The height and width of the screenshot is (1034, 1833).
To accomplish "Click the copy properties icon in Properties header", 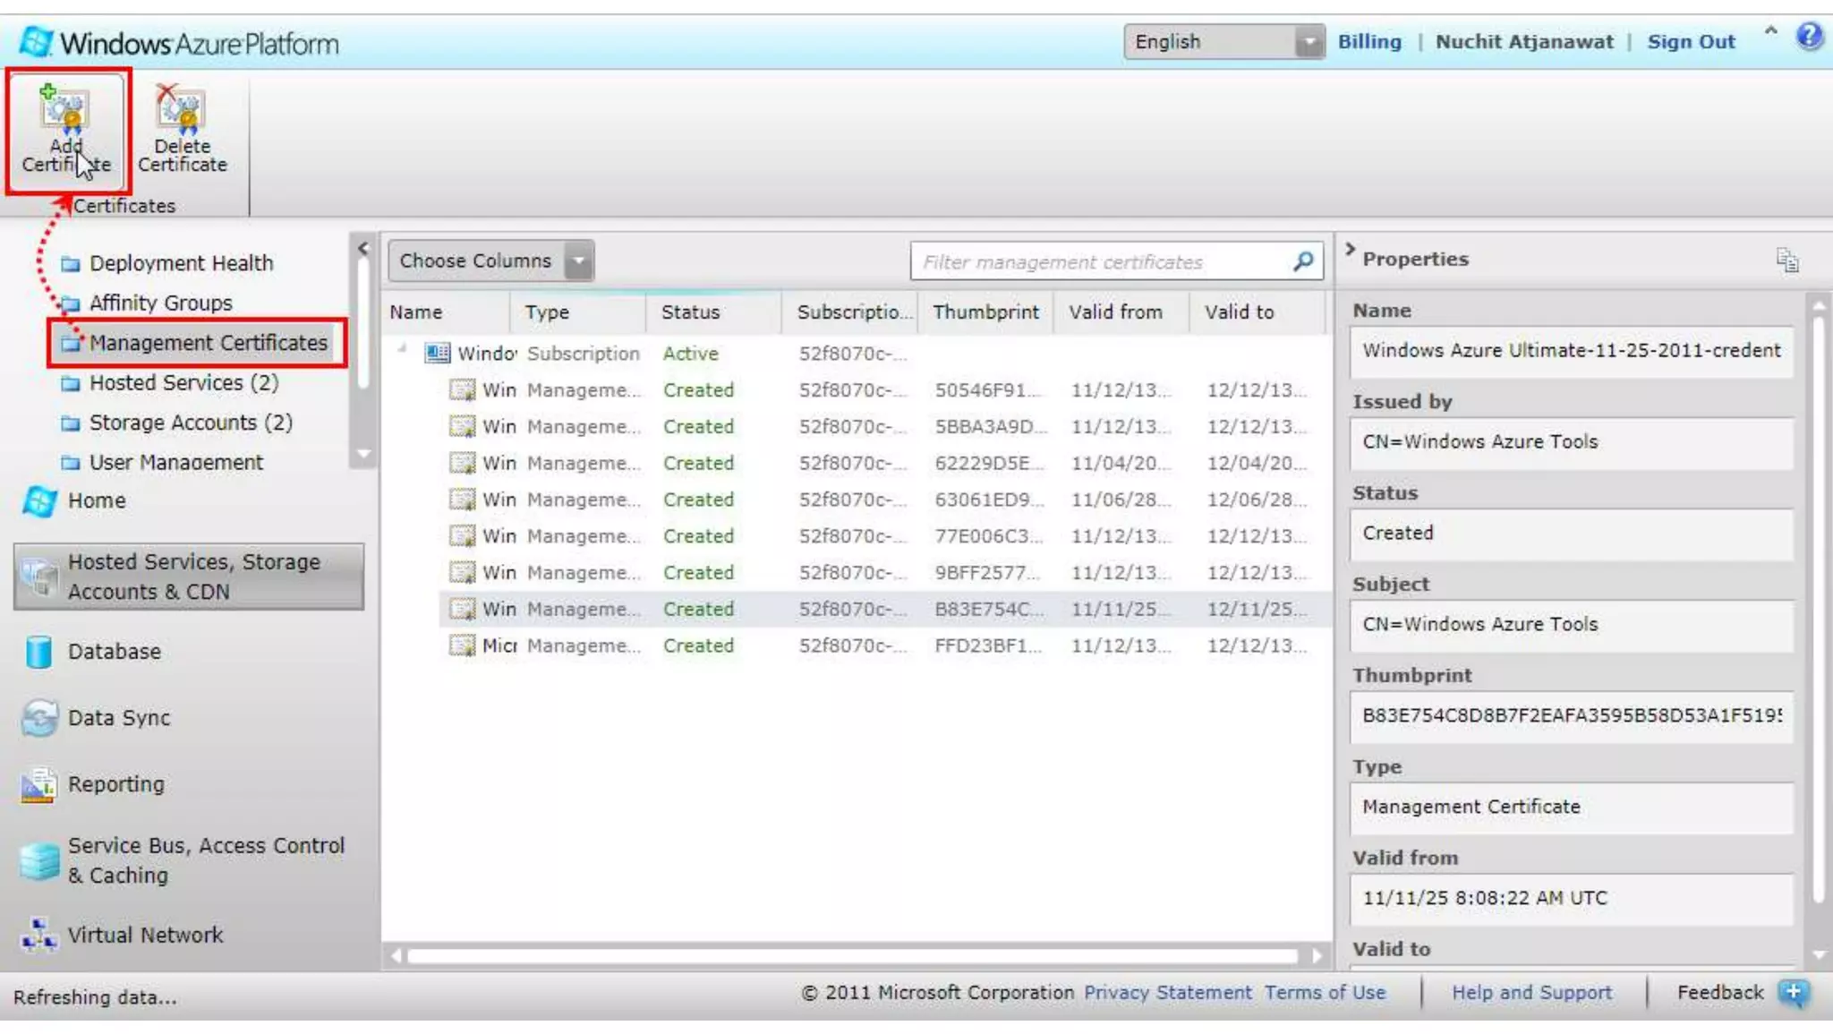I will click(x=1786, y=260).
